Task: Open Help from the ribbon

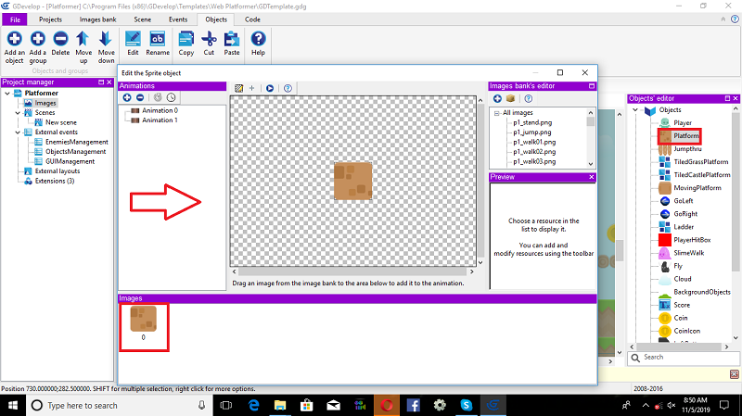Action: 258,39
